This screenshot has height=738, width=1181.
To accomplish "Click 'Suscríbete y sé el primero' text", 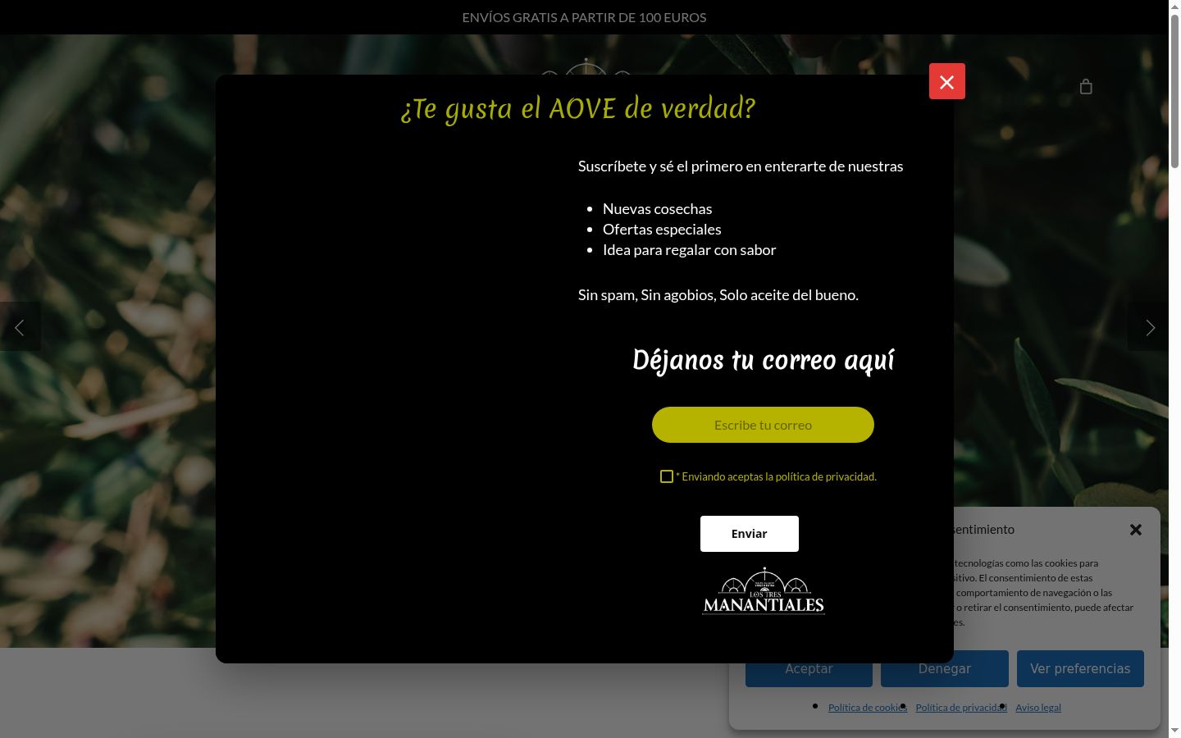I will tap(741, 166).
